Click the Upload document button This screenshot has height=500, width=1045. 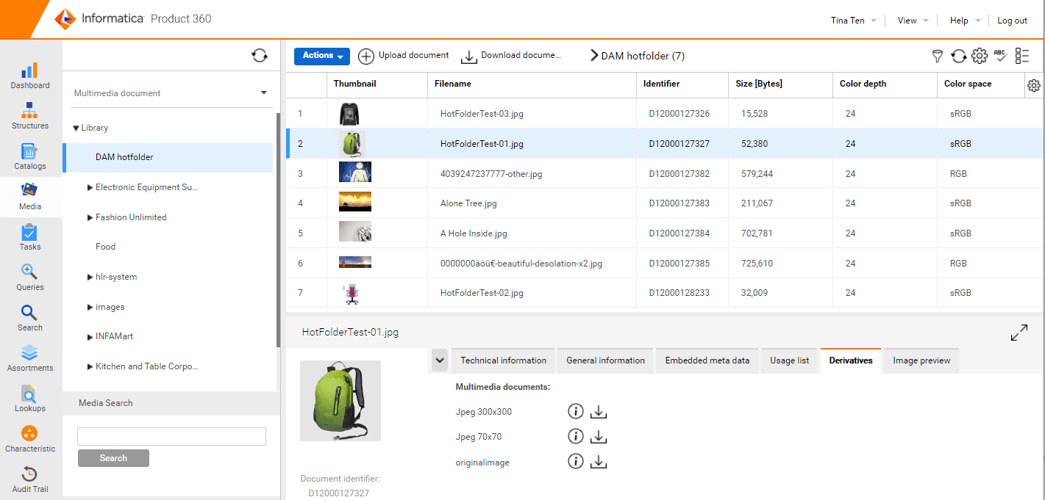coord(405,55)
